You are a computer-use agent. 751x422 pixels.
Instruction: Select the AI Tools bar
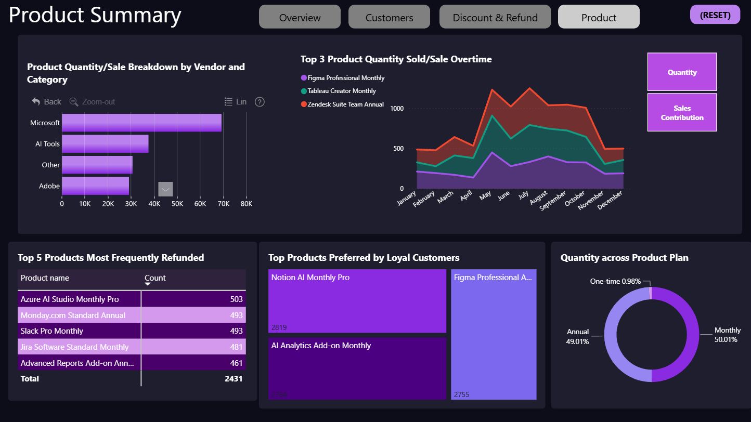coord(105,144)
